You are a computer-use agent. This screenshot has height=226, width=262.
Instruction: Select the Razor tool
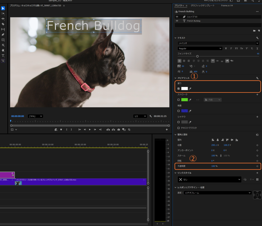[x=3, y=24]
